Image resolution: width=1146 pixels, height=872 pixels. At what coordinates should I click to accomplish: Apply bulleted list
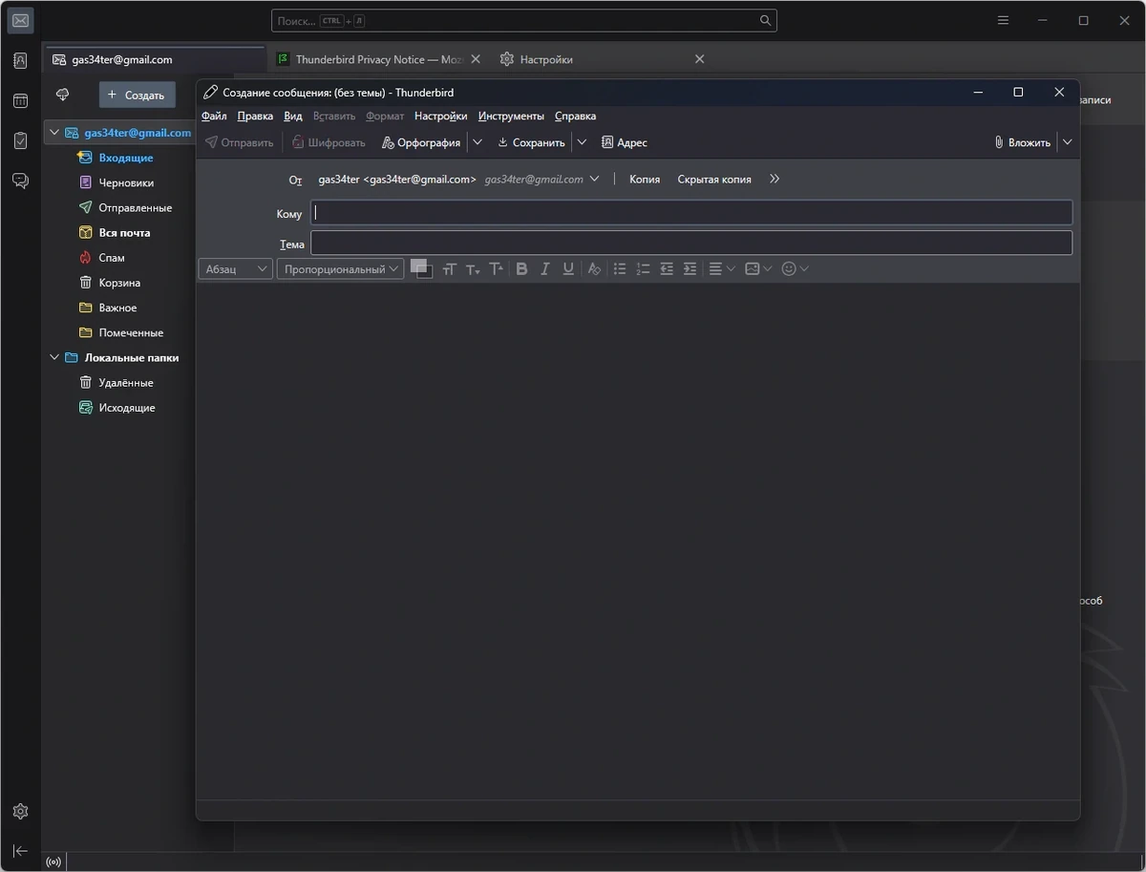pos(620,269)
